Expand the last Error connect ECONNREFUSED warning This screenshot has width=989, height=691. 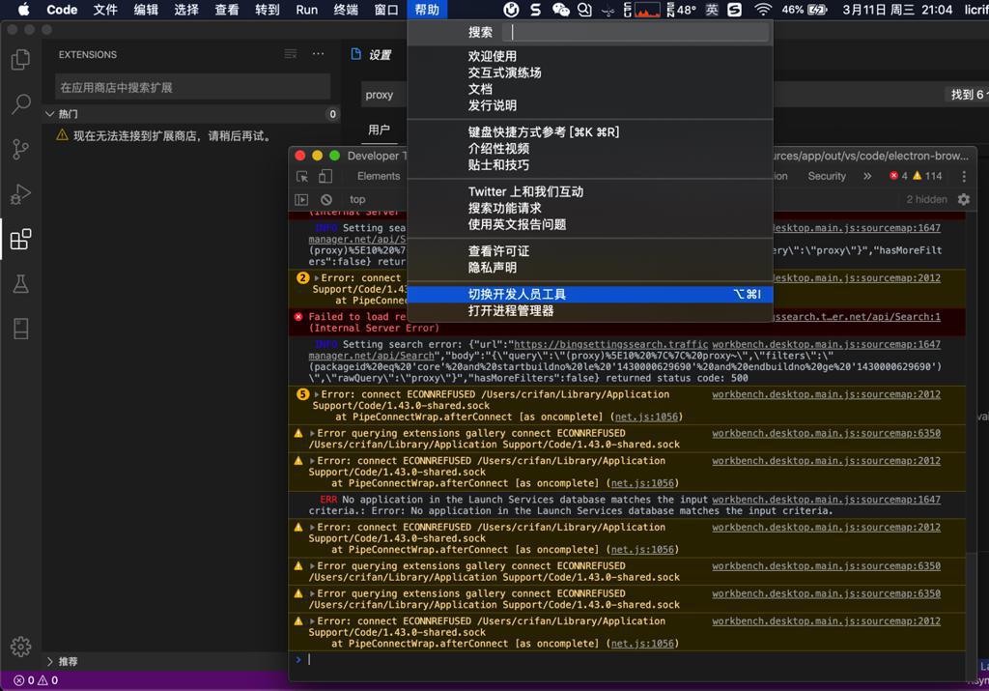point(312,621)
